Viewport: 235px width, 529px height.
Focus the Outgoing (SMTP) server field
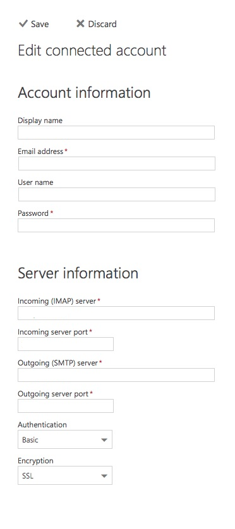click(x=116, y=375)
